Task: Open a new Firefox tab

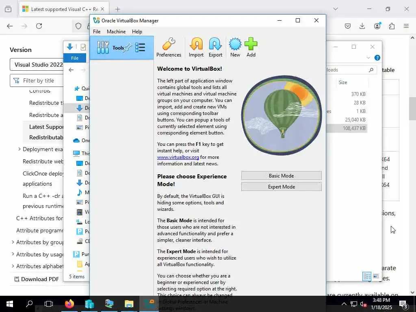Action: pos(117,9)
